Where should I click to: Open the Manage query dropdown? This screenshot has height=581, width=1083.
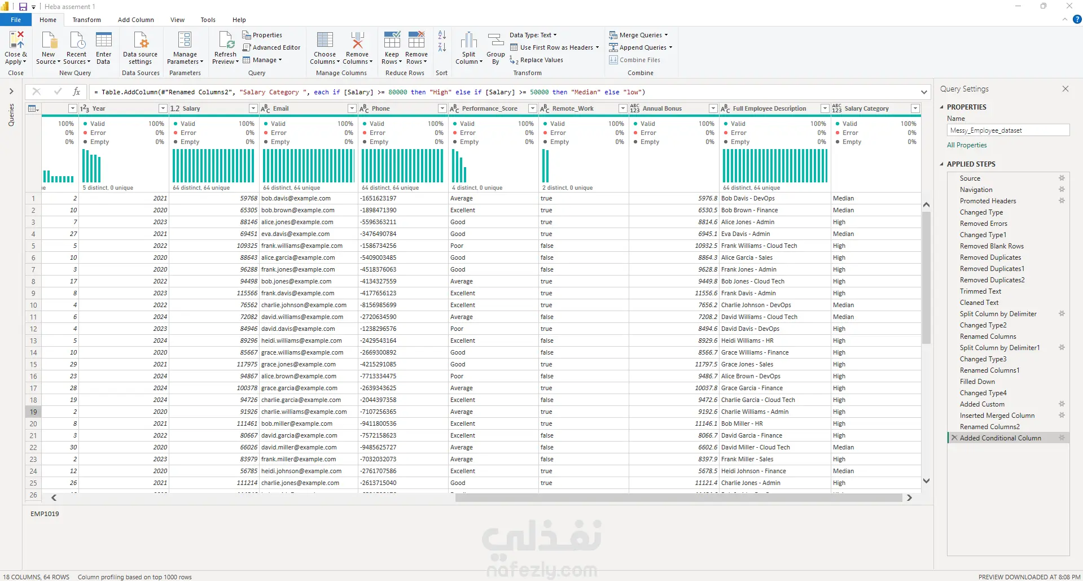click(262, 60)
